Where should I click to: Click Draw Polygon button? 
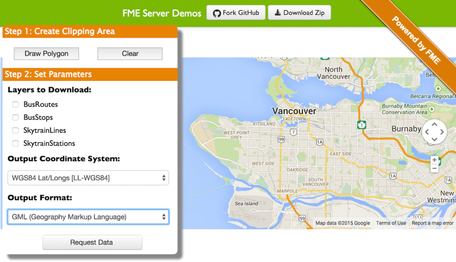[46, 54]
